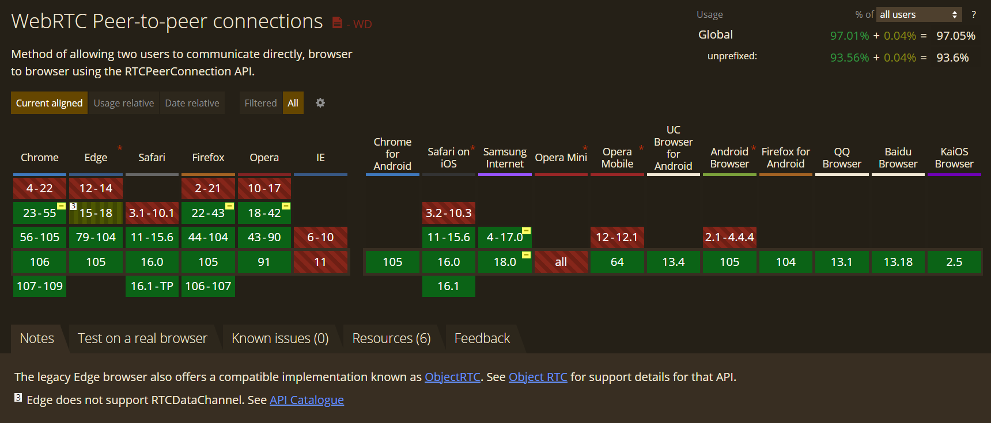991x423 pixels.
Task: Click the Chrome for Android column header
Action: pyautogui.click(x=392, y=154)
